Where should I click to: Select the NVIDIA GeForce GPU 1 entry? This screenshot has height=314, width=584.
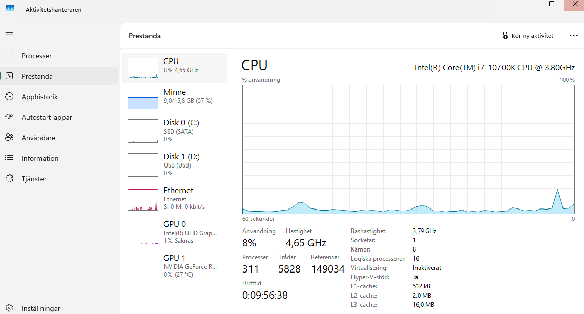coord(175,266)
